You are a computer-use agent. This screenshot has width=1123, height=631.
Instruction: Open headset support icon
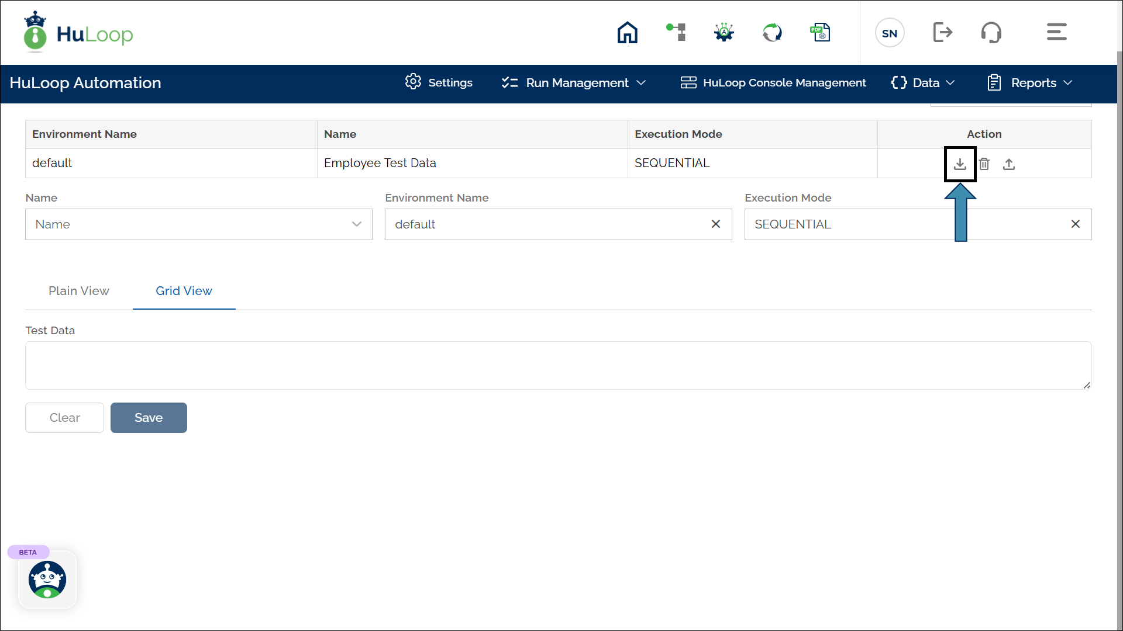pos(991,33)
